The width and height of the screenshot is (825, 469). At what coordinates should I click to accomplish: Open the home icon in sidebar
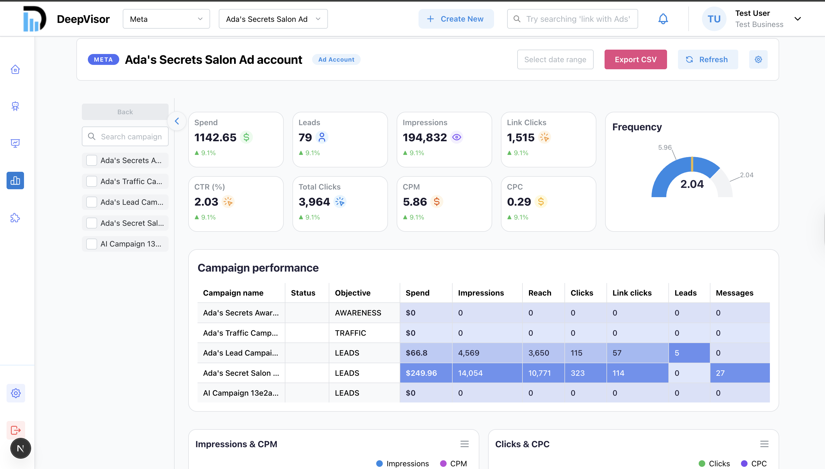coord(15,70)
